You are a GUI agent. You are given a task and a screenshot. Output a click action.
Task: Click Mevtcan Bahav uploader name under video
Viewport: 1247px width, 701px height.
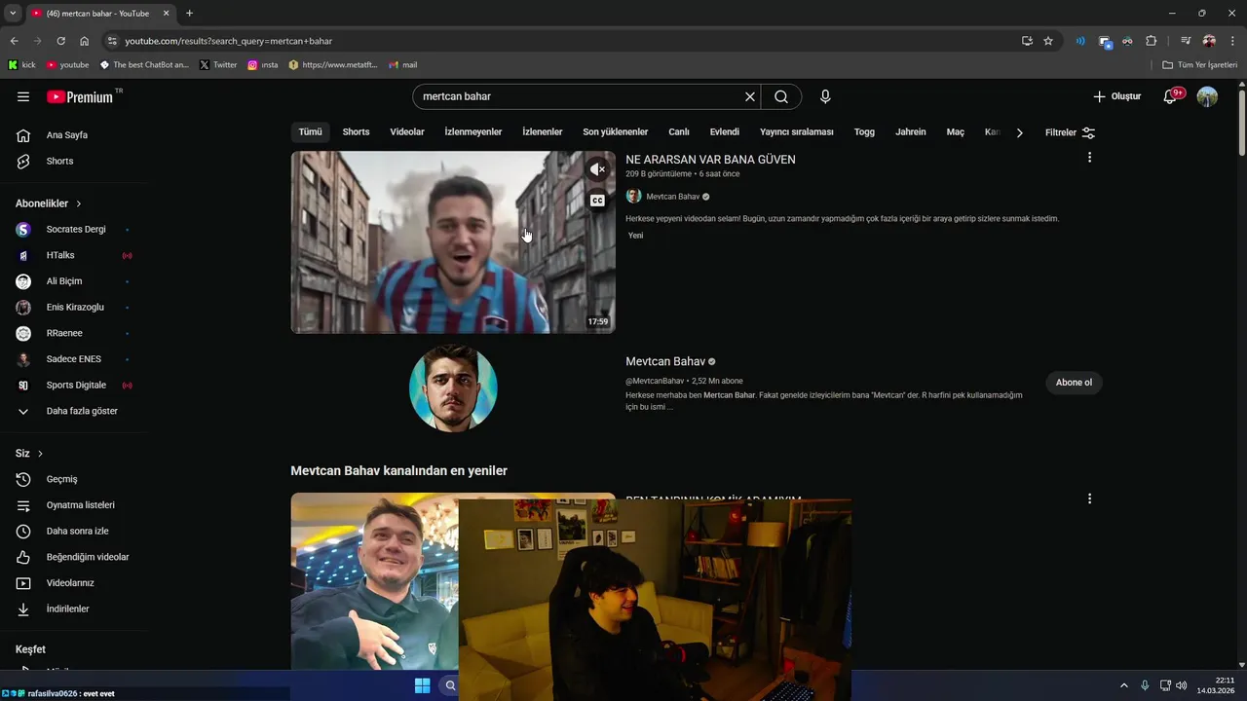click(x=673, y=197)
